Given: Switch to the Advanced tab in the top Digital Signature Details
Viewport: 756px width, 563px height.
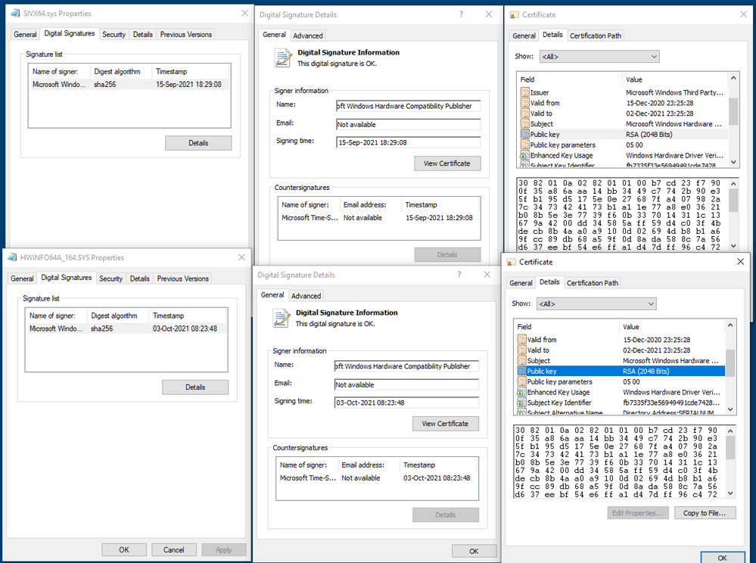Looking at the screenshot, I should point(307,36).
